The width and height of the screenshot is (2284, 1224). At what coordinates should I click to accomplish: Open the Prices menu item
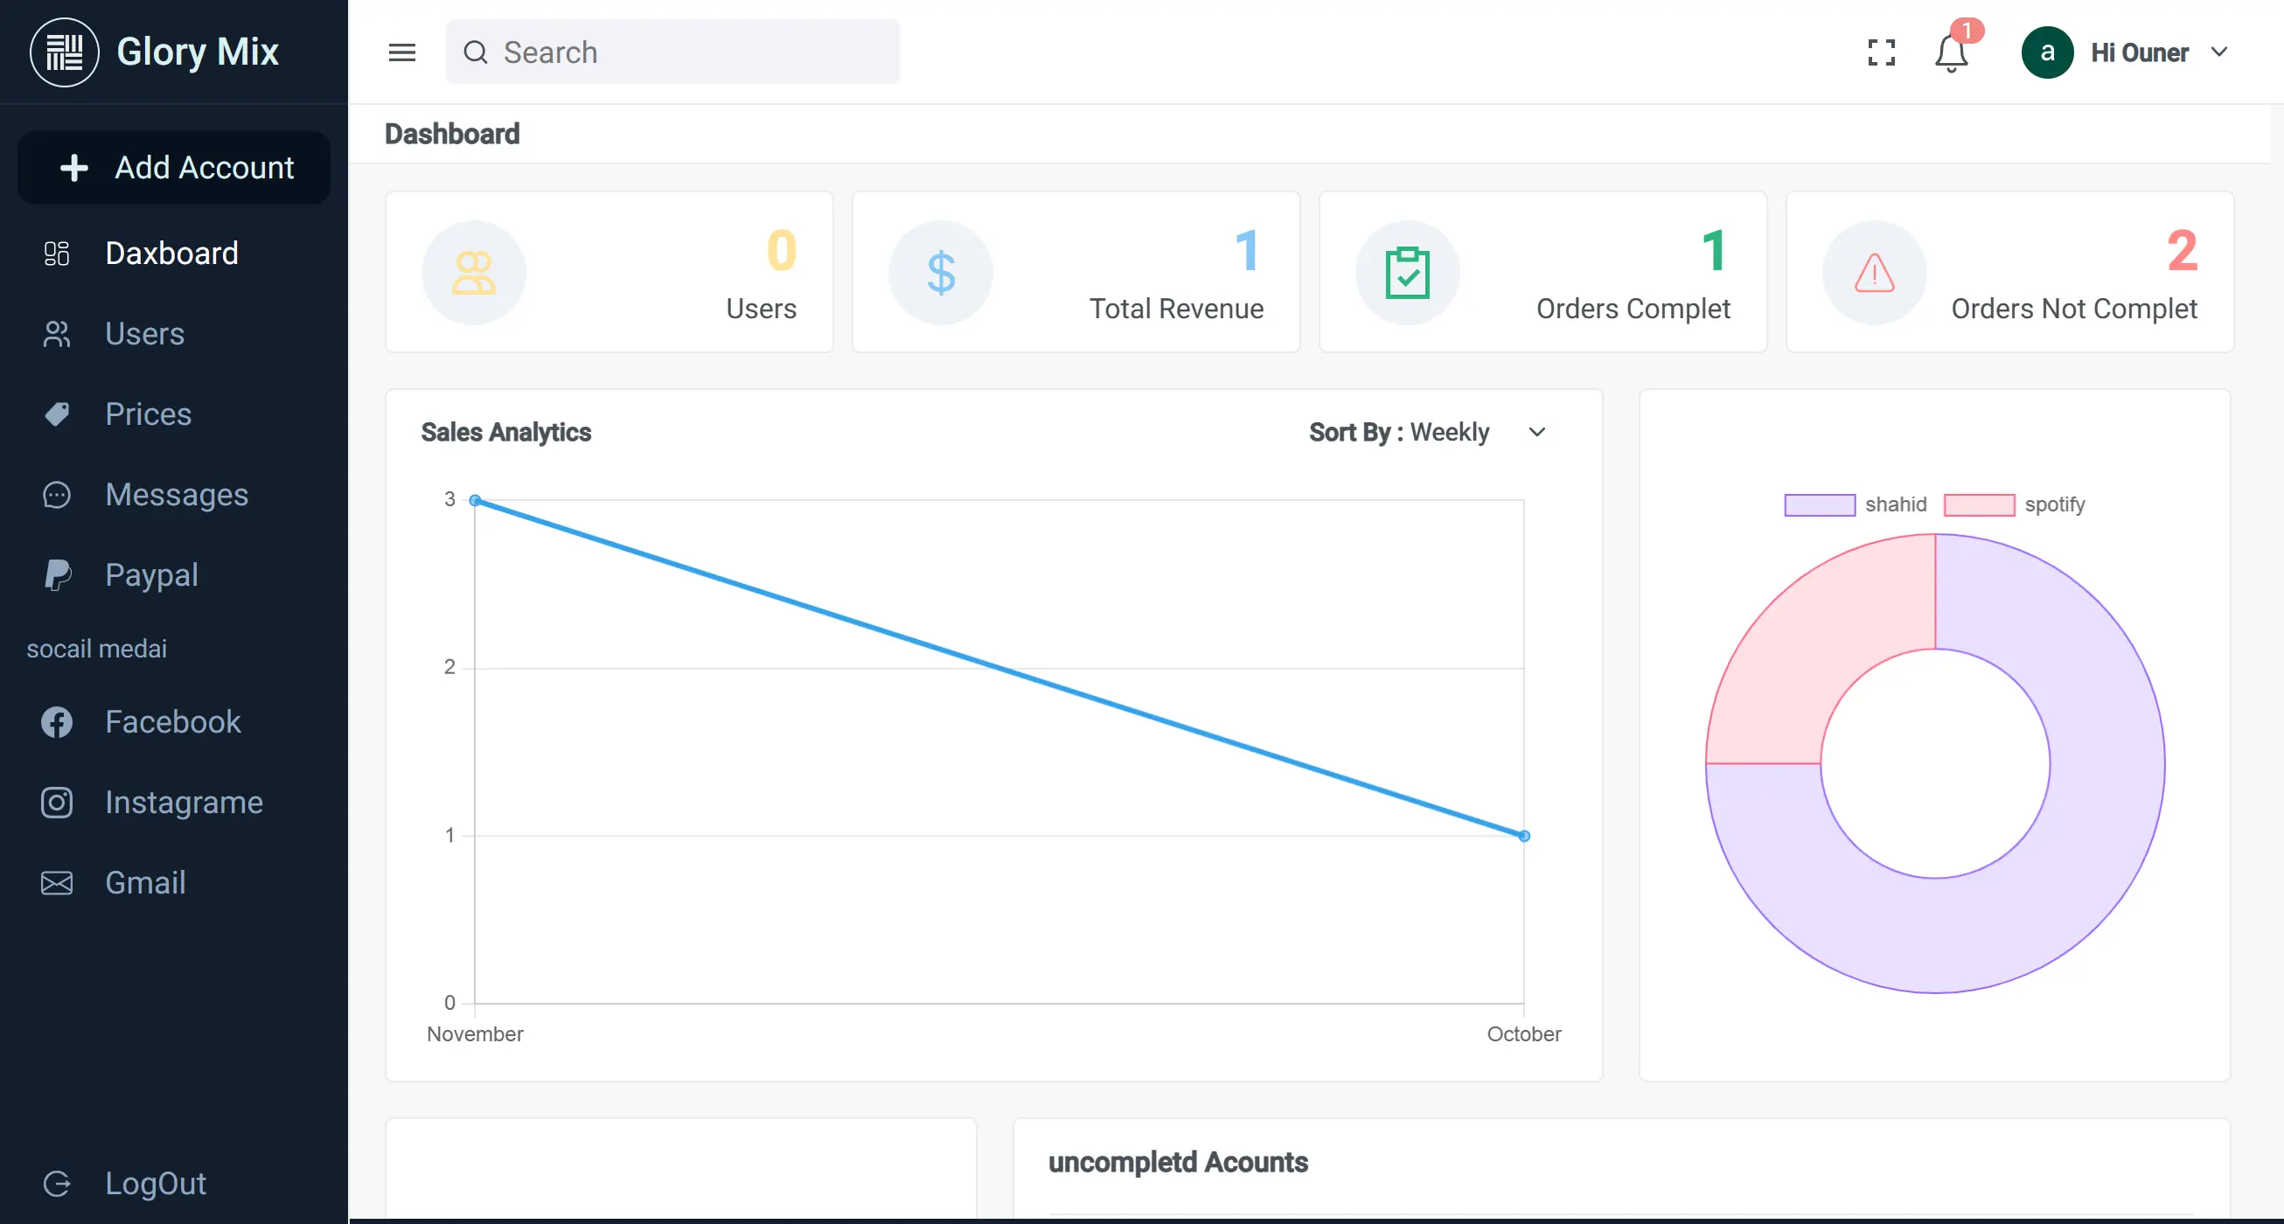coord(174,414)
